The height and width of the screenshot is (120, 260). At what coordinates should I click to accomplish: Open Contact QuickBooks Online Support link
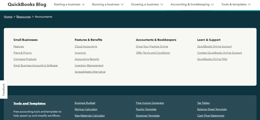(x=220, y=53)
